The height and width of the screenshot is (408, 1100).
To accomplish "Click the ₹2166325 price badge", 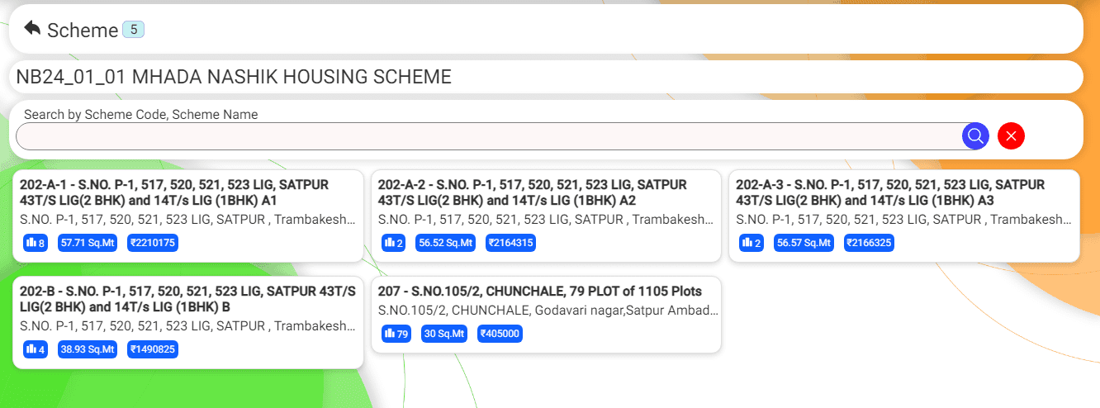I will point(870,243).
